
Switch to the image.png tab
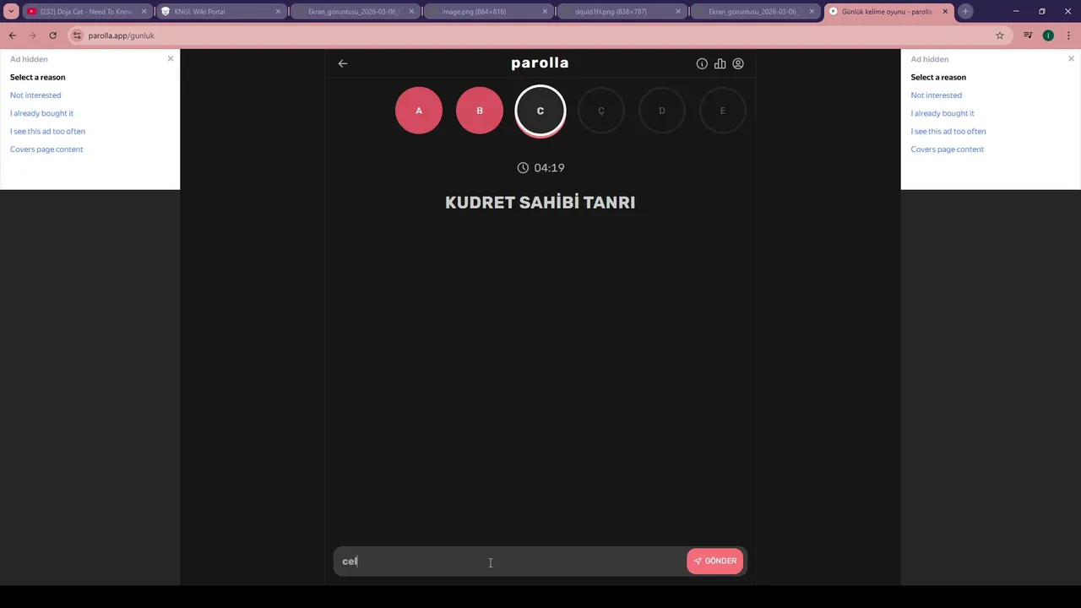tap(487, 12)
